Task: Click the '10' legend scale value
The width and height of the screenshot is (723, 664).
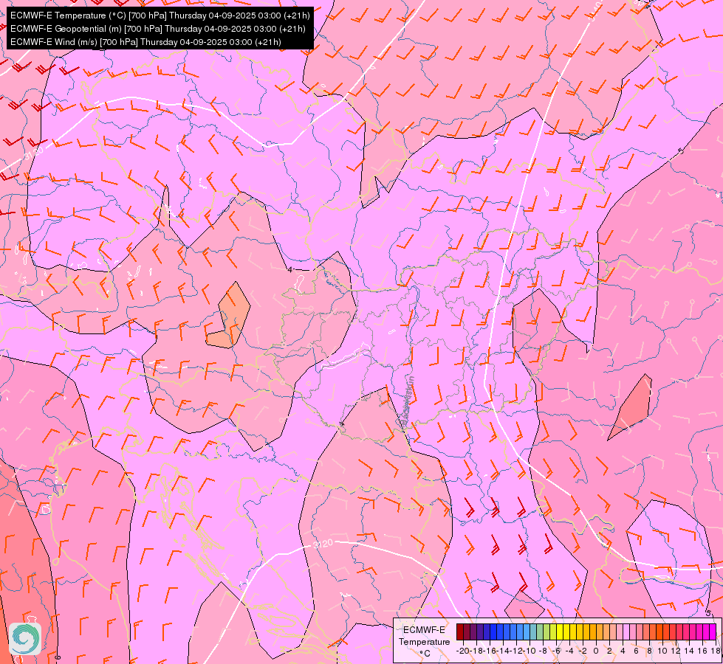Action: [x=662, y=651]
